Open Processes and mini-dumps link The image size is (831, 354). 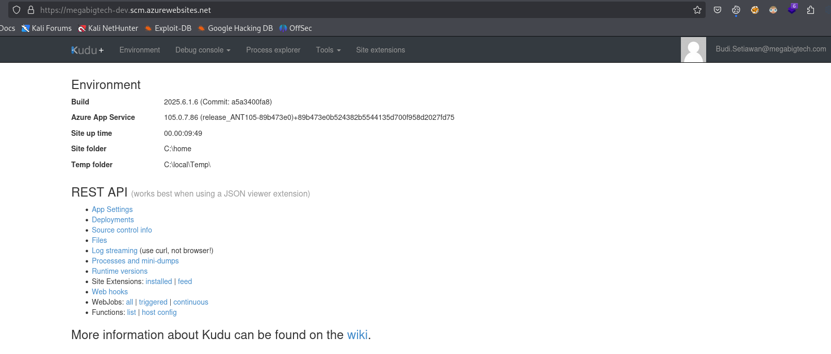click(x=135, y=261)
